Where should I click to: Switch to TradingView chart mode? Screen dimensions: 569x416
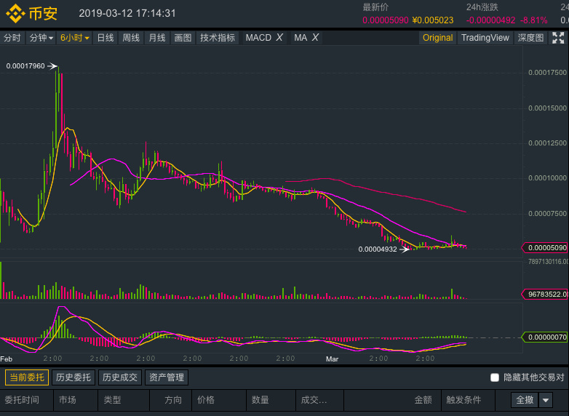click(x=485, y=38)
